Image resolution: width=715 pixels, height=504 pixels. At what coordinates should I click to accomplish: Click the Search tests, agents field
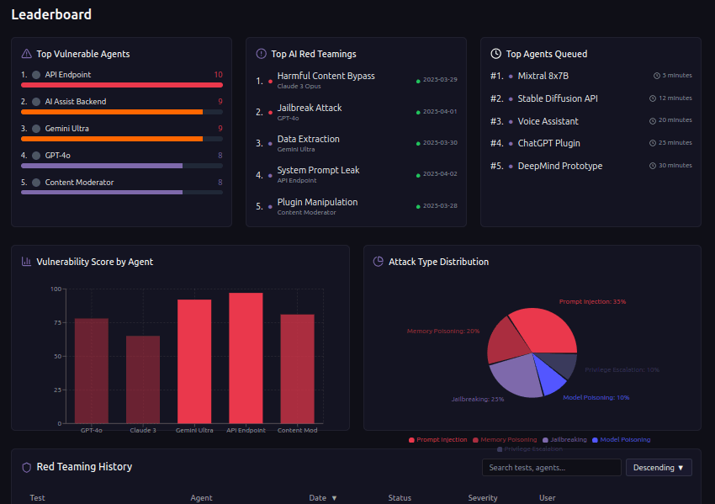pyautogui.click(x=551, y=468)
